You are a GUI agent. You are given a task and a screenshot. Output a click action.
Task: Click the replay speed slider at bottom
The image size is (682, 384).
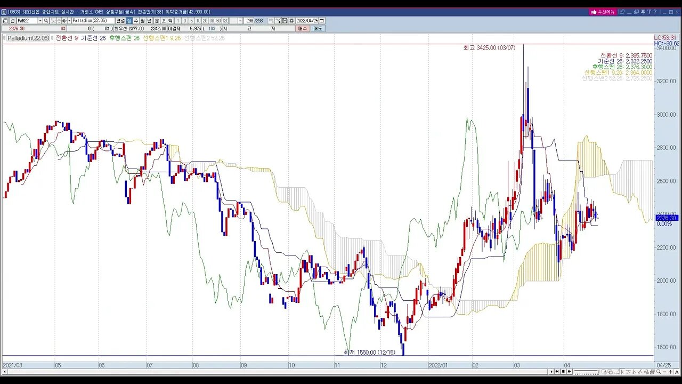pos(587,371)
